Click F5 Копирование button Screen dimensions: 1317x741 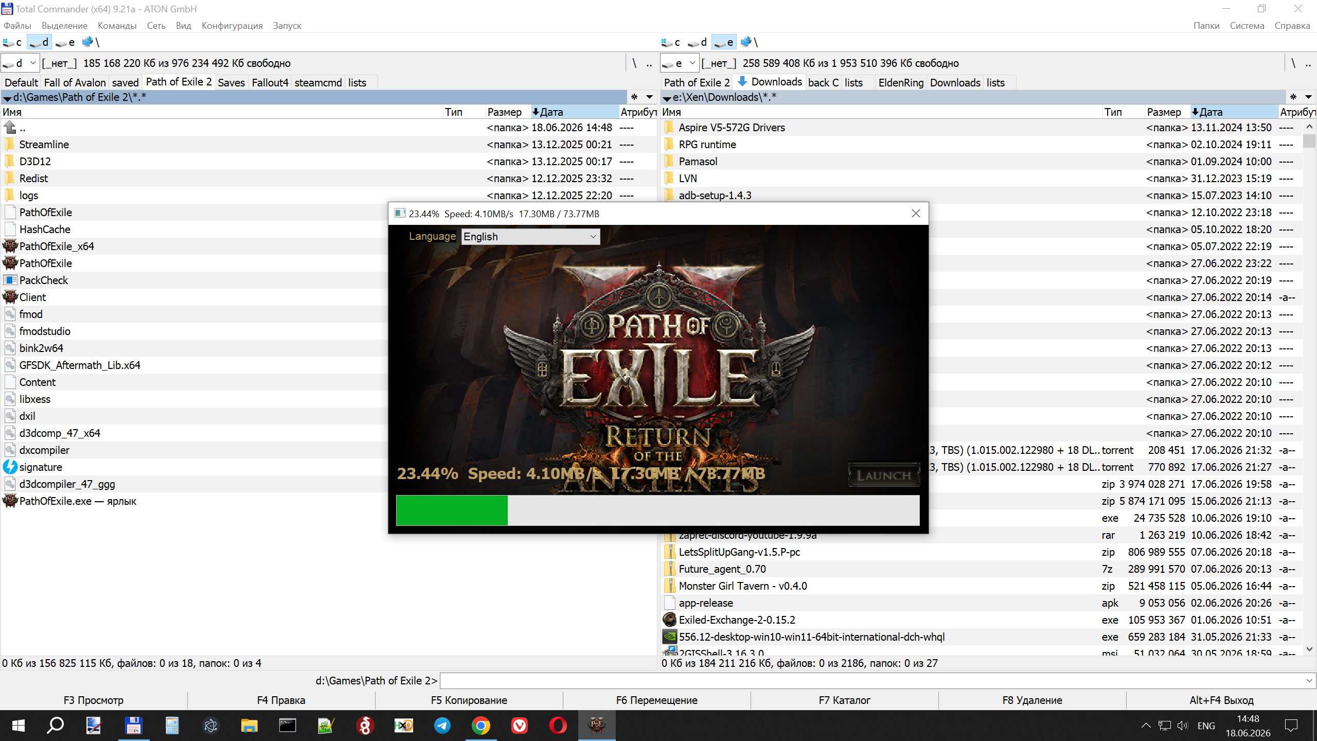[469, 700]
